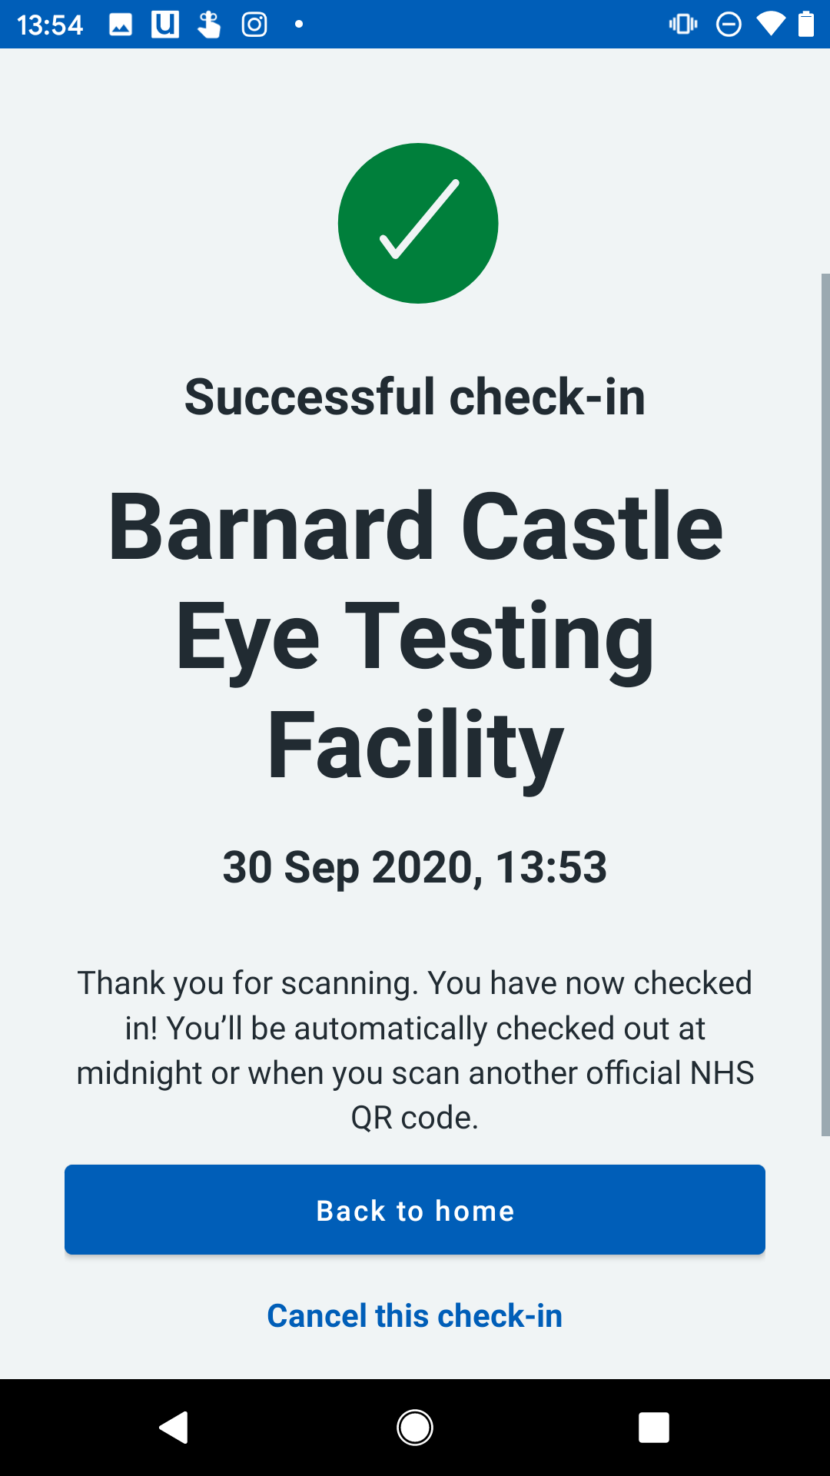
Task: Tap the Thank you for scanning message
Action: click(415, 1050)
